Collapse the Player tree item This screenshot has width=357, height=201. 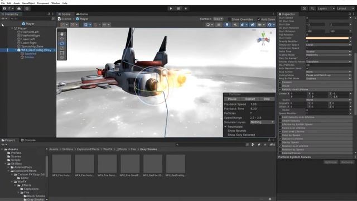pos(12,28)
